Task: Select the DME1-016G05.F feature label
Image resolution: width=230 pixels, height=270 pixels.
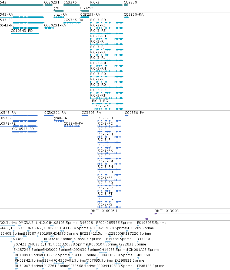Action: pyautogui.click(x=104, y=211)
